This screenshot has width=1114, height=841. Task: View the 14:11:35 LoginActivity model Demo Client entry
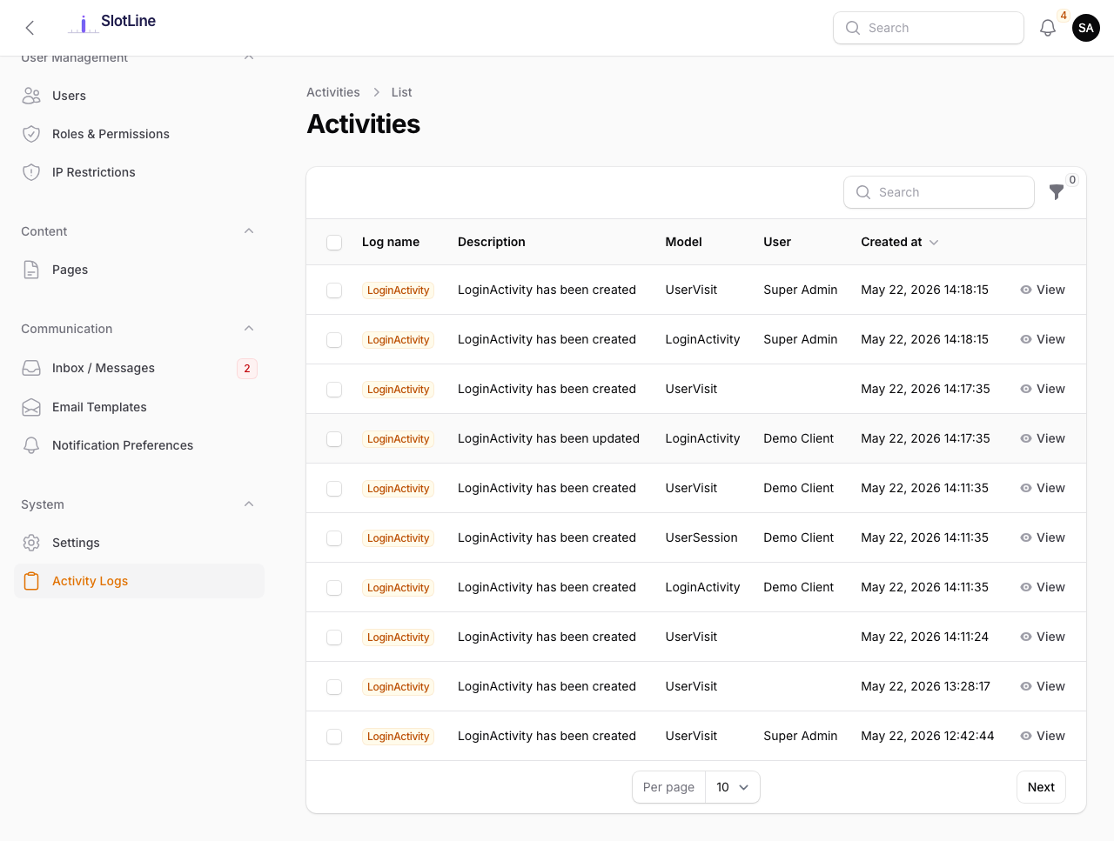tap(1043, 587)
